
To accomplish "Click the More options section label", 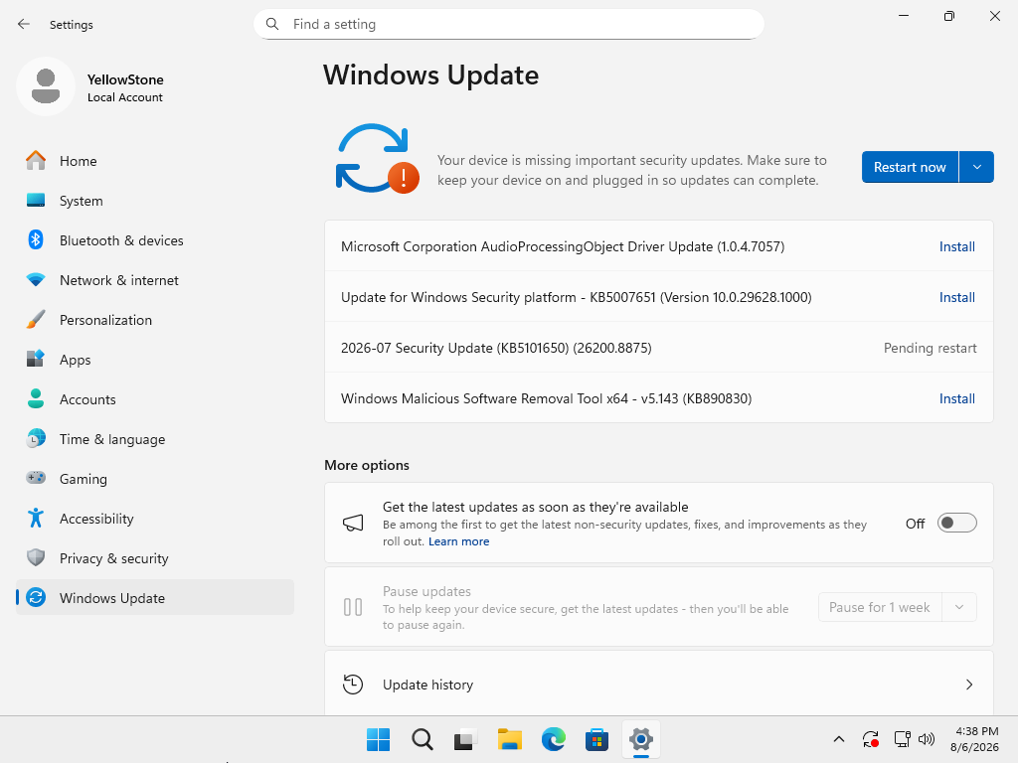I will click(x=367, y=465).
